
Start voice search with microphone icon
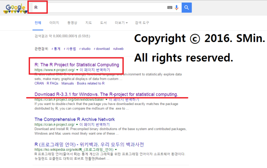[176, 8]
